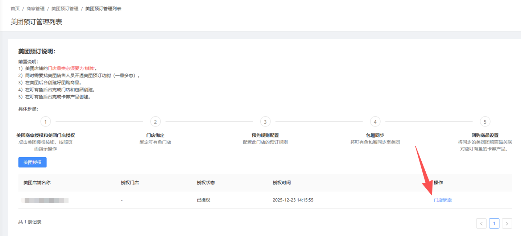Image resolution: width=521 pixels, height=236 pixels.
Task: Click the 已授权 status cell
Action: pos(203,200)
